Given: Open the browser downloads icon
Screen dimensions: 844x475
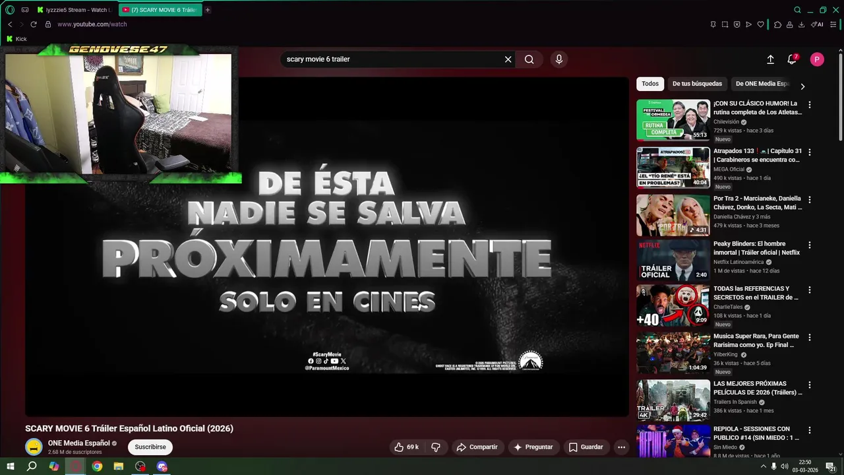Looking at the screenshot, I should pos(801,24).
